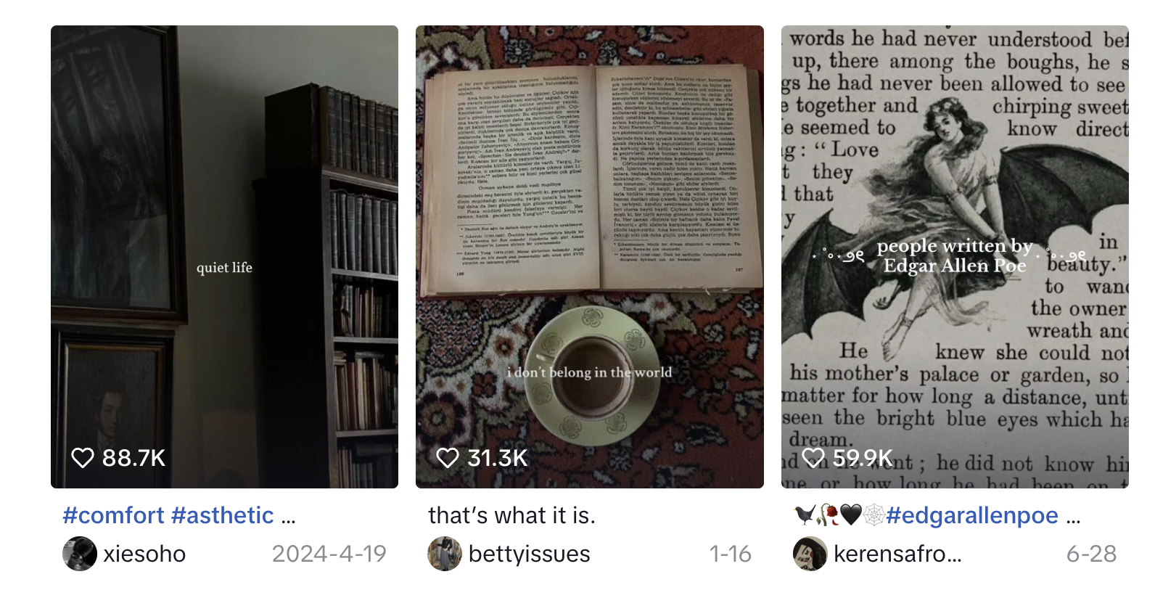Follow the #edgarallenpoe hashtag link
Screen dimensions: 1155x598
[972, 515]
